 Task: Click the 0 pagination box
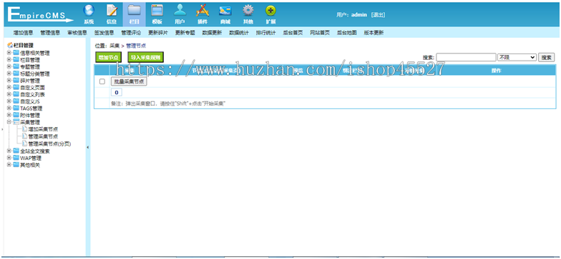[x=116, y=93]
